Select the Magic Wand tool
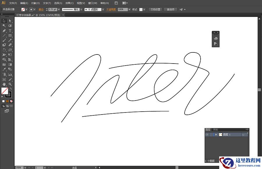The height and width of the screenshot is (169, 262). click(x=4, y=26)
